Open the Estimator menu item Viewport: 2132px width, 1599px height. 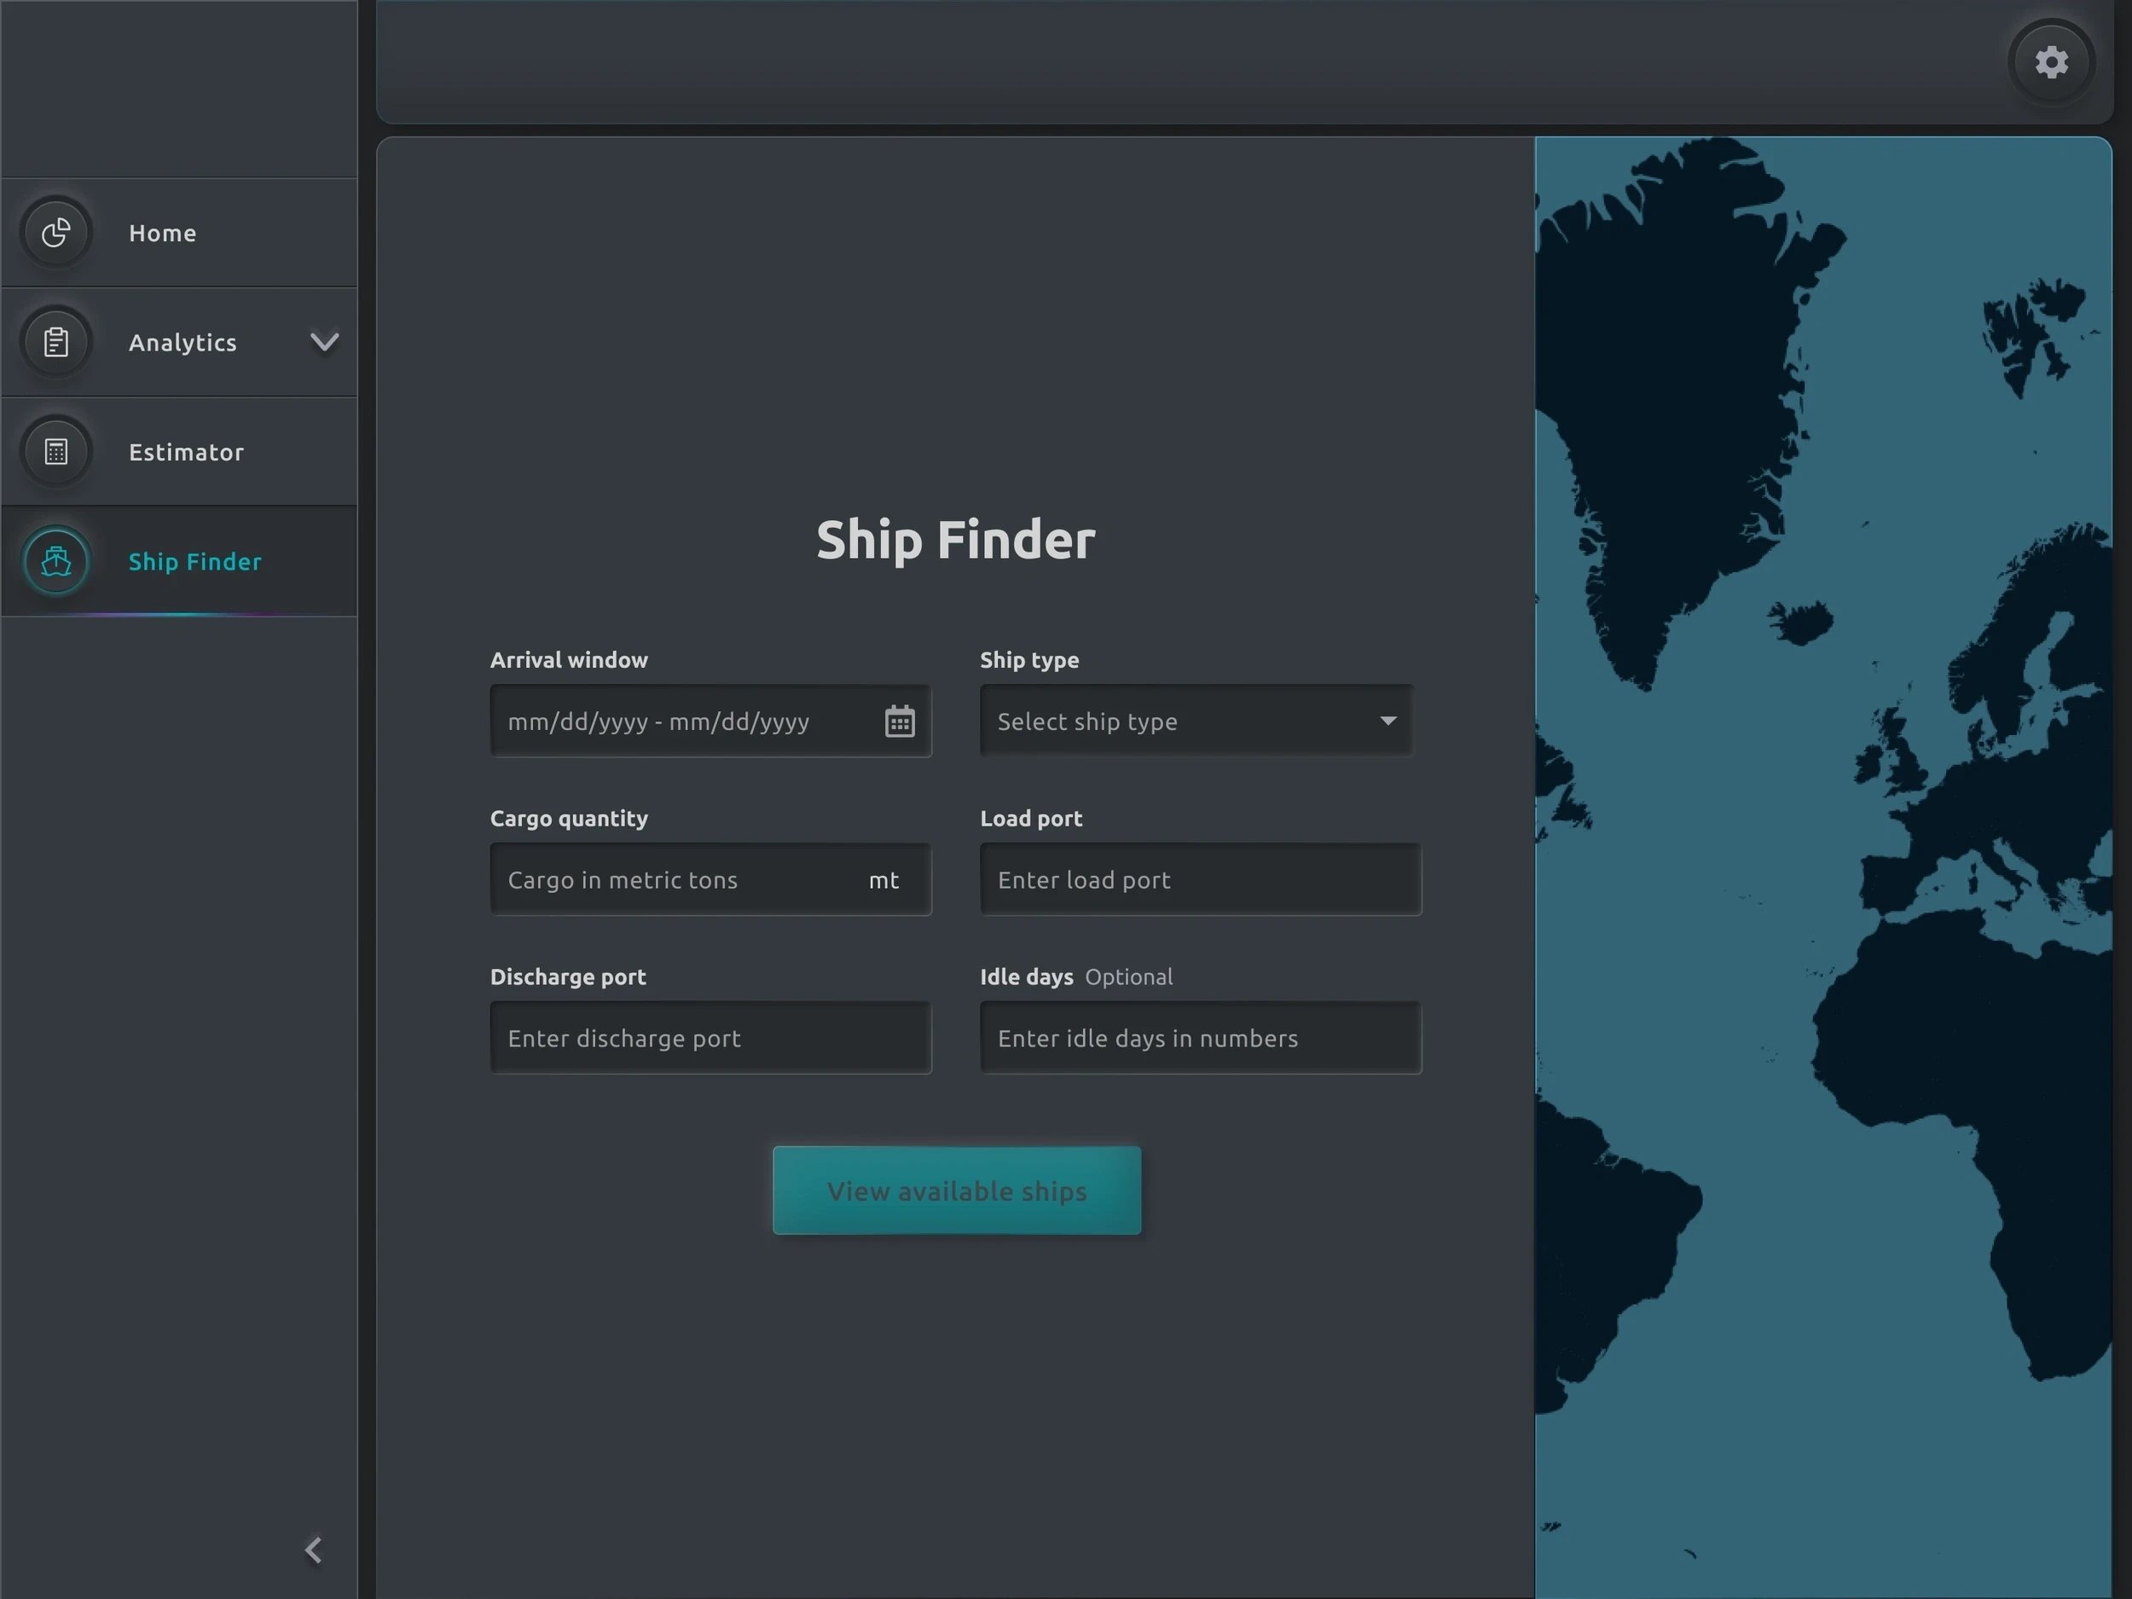point(186,452)
